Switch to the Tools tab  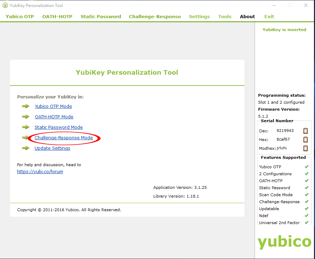pos(225,16)
